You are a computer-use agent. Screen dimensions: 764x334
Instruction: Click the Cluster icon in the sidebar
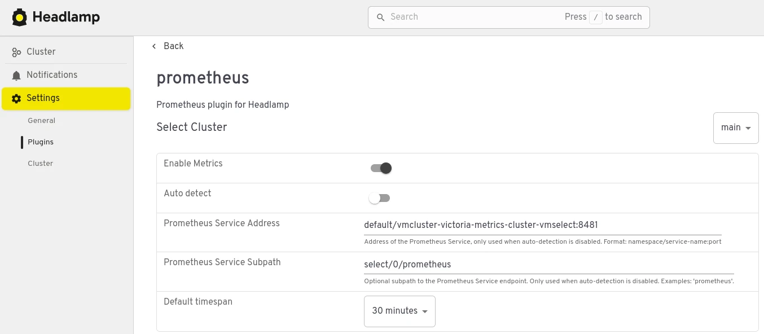pos(16,52)
